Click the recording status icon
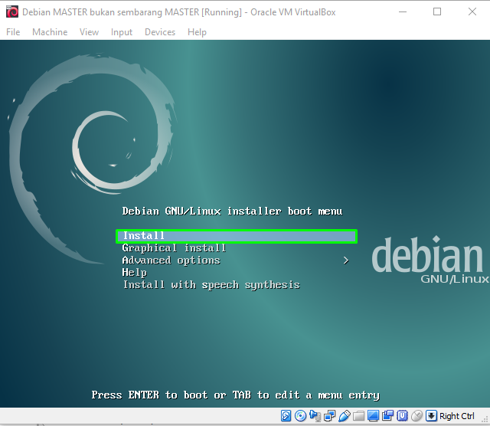The height and width of the screenshot is (426, 490). pos(388,416)
